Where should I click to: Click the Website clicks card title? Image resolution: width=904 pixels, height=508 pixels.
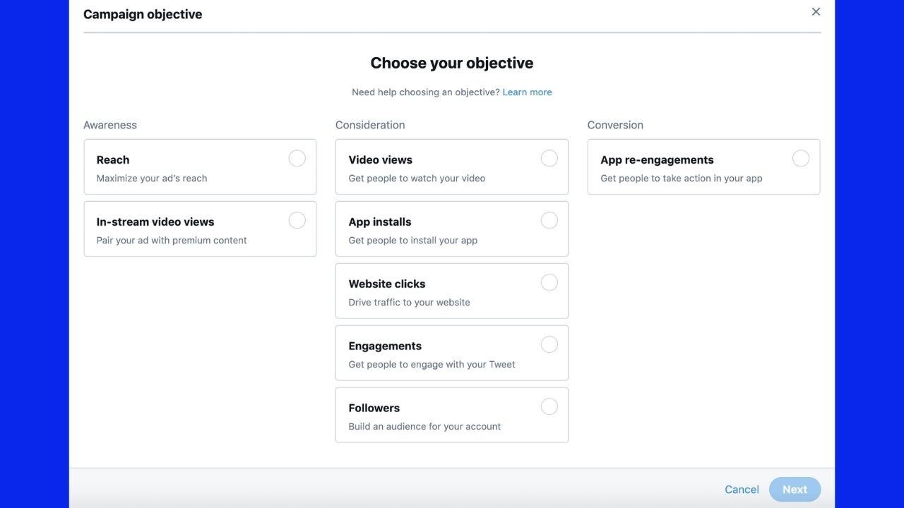[x=387, y=284]
